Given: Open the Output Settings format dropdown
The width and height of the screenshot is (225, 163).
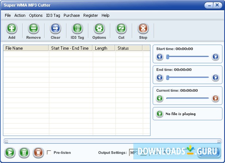Looking at the screenshot, I should coord(144,152).
